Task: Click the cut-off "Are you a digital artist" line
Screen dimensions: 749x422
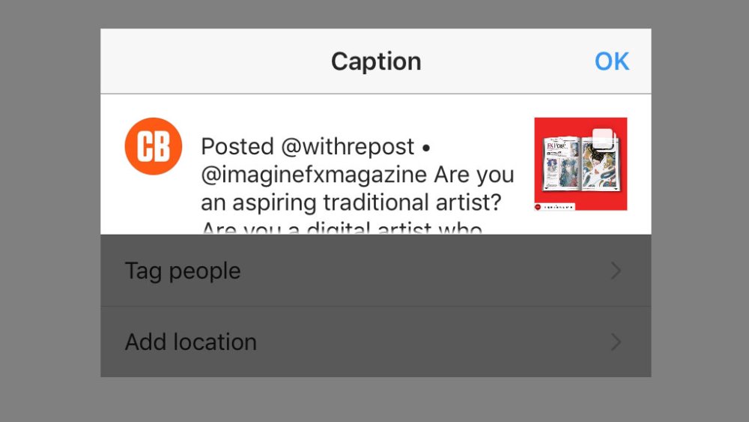Action: 342,227
